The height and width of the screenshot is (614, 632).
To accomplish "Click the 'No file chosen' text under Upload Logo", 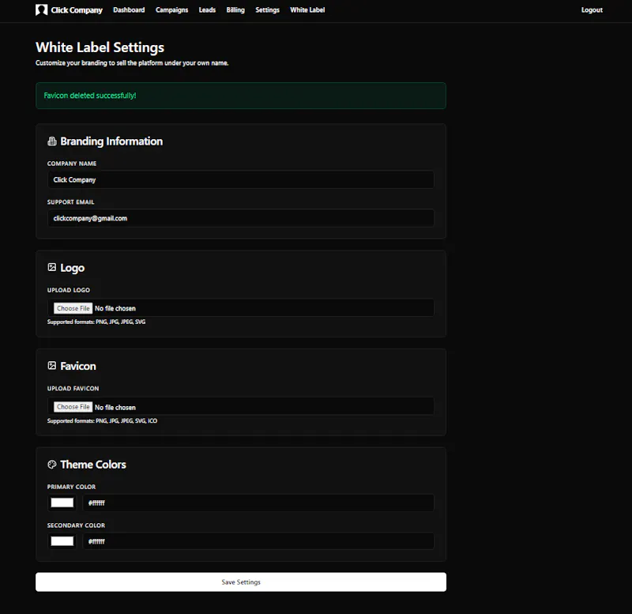I will click(x=115, y=308).
